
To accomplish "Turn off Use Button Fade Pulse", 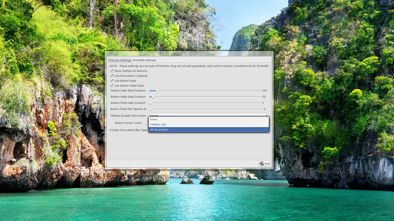I will click(x=112, y=85).
